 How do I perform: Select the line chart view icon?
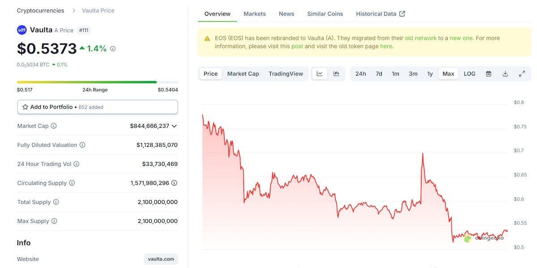(x=320, y=73)
